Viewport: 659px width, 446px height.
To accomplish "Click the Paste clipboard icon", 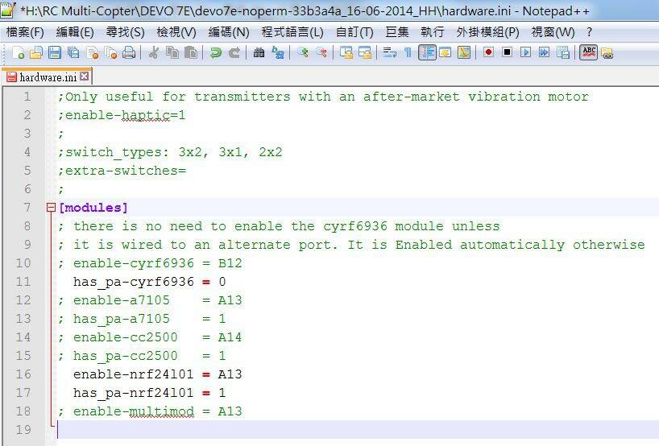I will (x=191, y=52).
